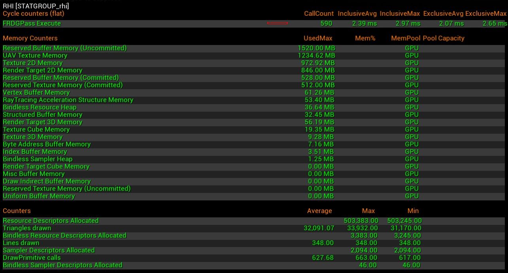Image resolution: width=508 pixels, height=273 pixels.
Task: Click the red bar in FRDGPass Execute row
Action: click(277, 23)
